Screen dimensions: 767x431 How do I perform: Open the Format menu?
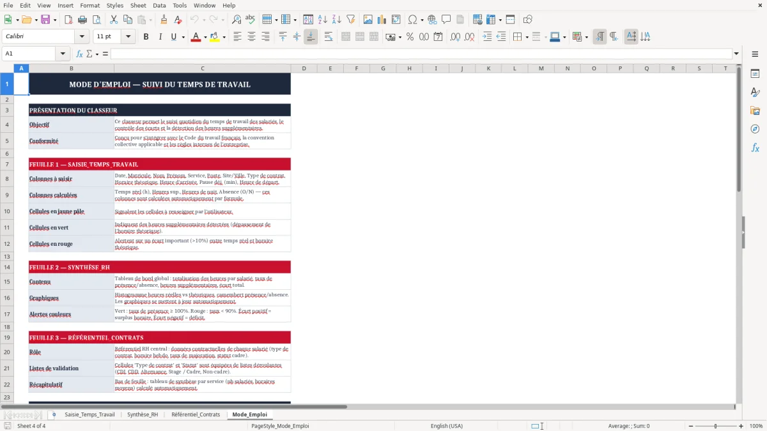[90, 5]
